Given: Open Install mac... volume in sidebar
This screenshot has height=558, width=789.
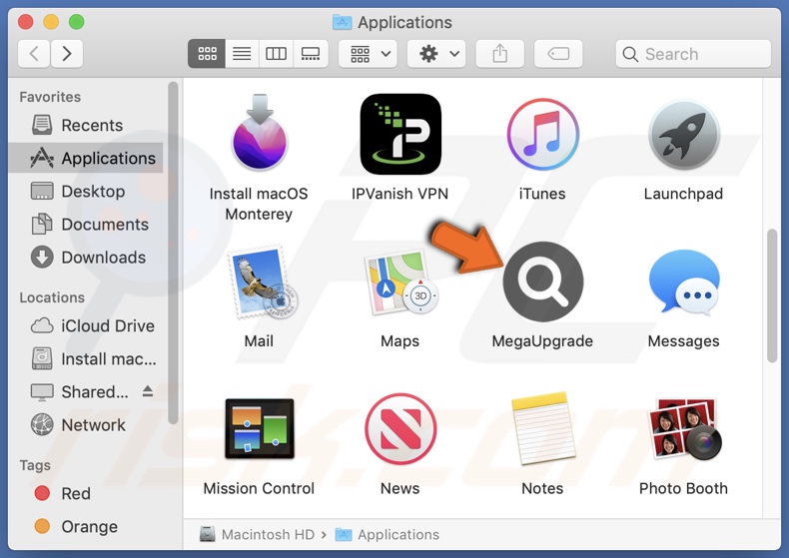Looking at the screenshot, I should pyautogui.click(x=86, y=359).
